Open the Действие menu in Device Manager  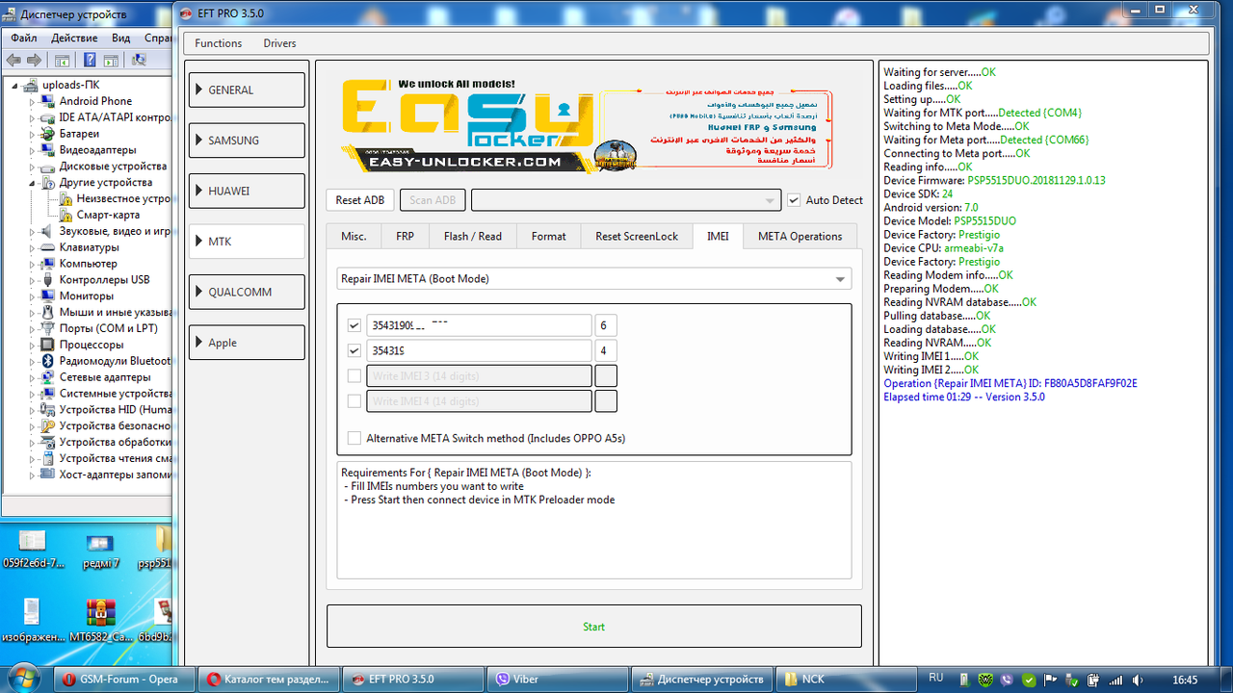click(x=74, y=38)
